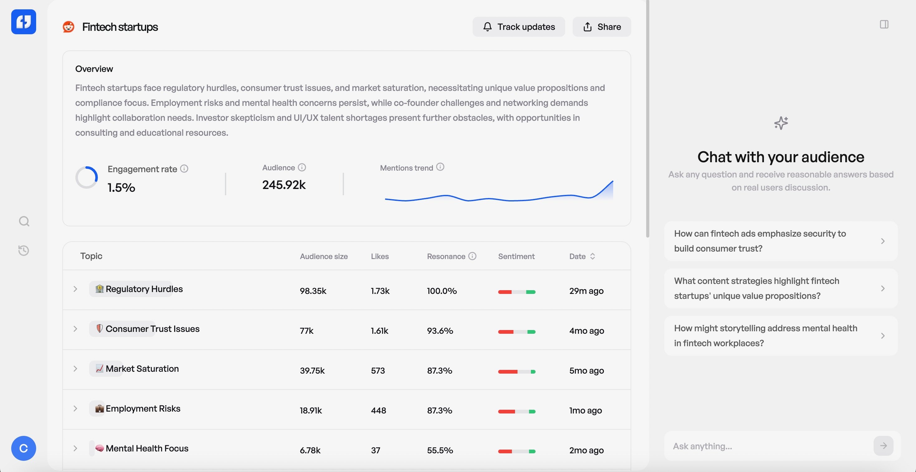Click the Ask anything input field
The height and width of the screenshot is (472, 916).
768,446
